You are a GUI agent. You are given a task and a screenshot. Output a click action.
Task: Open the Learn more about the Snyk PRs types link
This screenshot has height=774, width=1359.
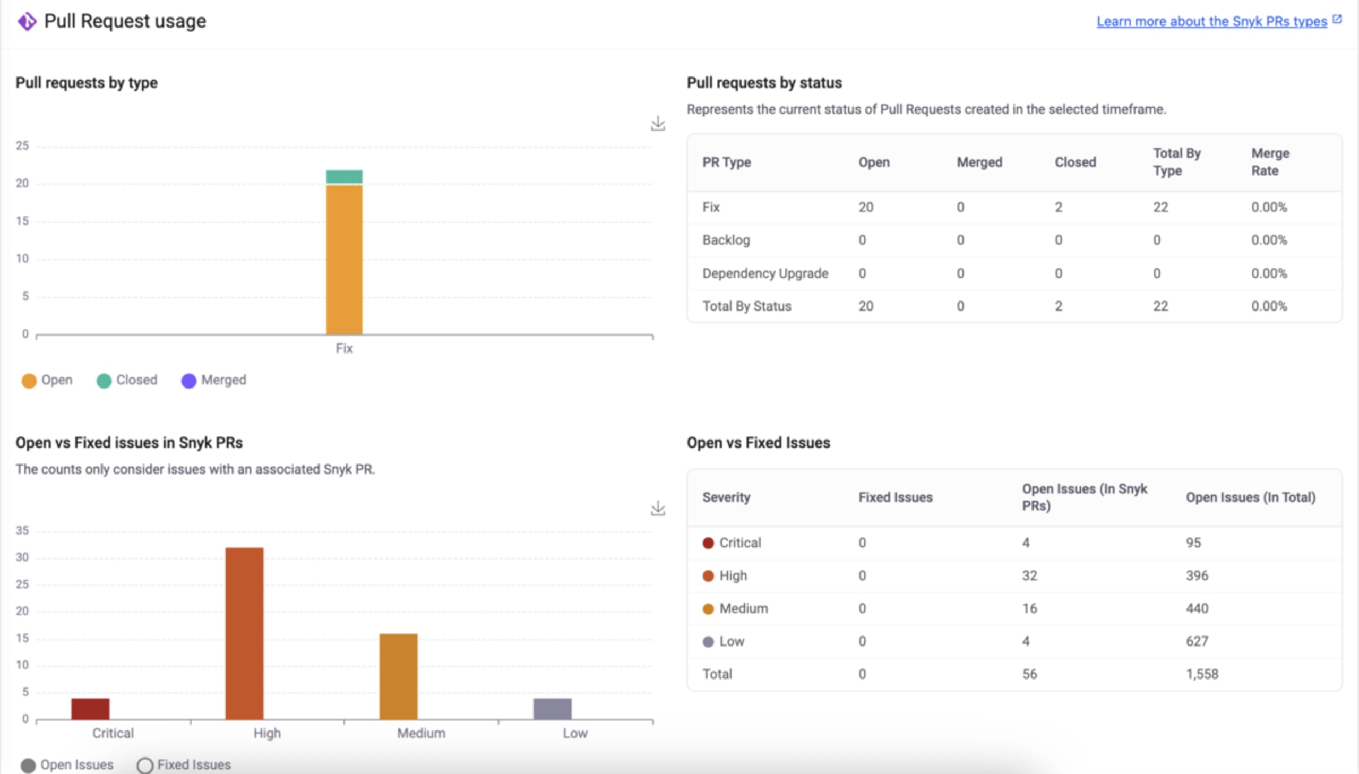click(1212, 21)
